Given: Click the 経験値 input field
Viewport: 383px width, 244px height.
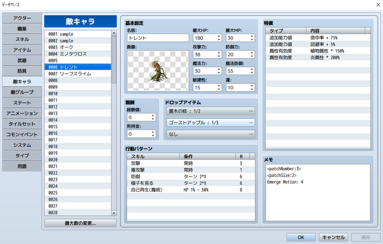Looking at the screenshot, I should [139, 118].
